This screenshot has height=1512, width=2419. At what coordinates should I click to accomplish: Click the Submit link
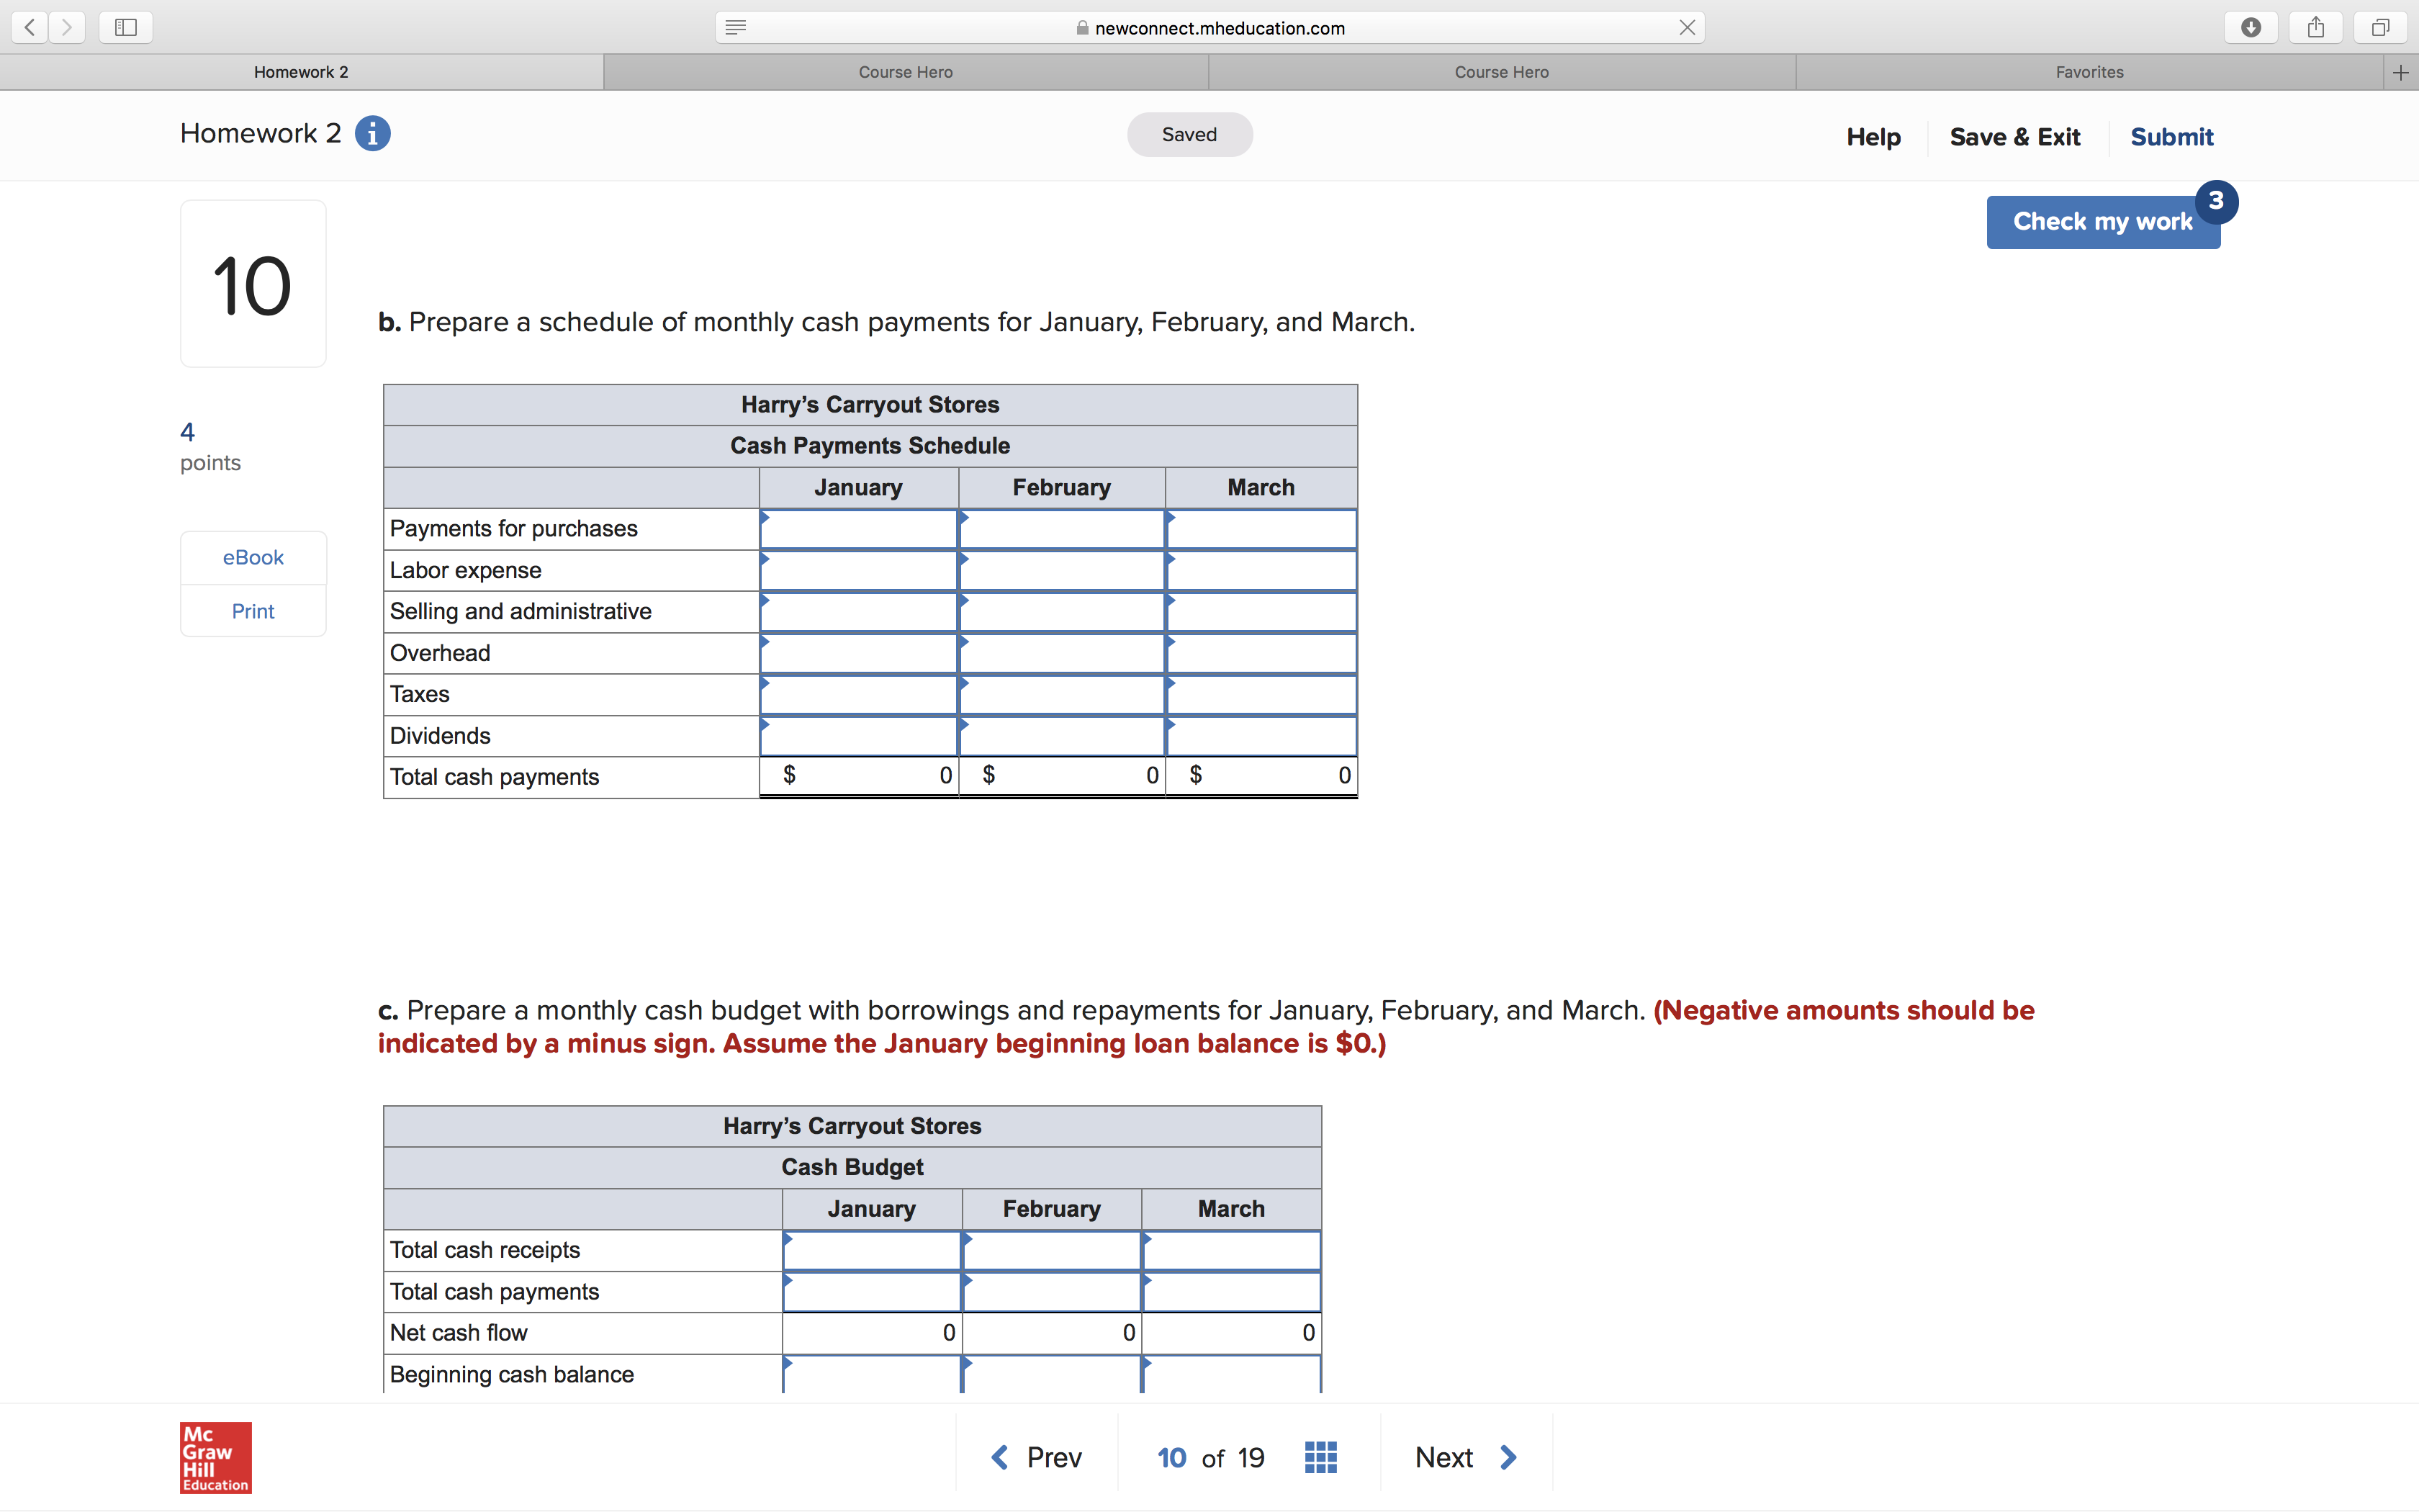pos(2171,137)
